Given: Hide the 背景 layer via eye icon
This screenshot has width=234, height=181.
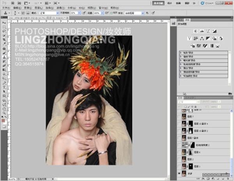Looking at the screenshot, I should [x=179, y=174].
